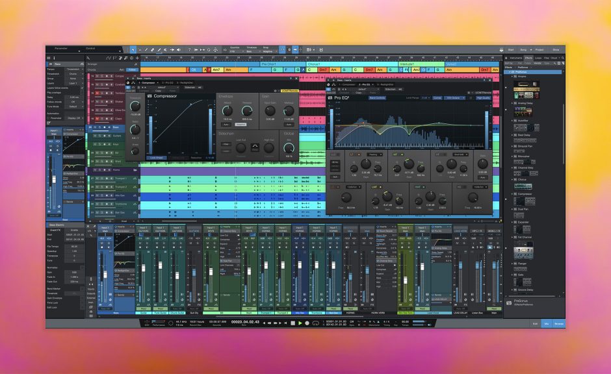Viewport: 611px width, 374px height.
Task: Select the Split tool
Action: click(x=146, y=48)
